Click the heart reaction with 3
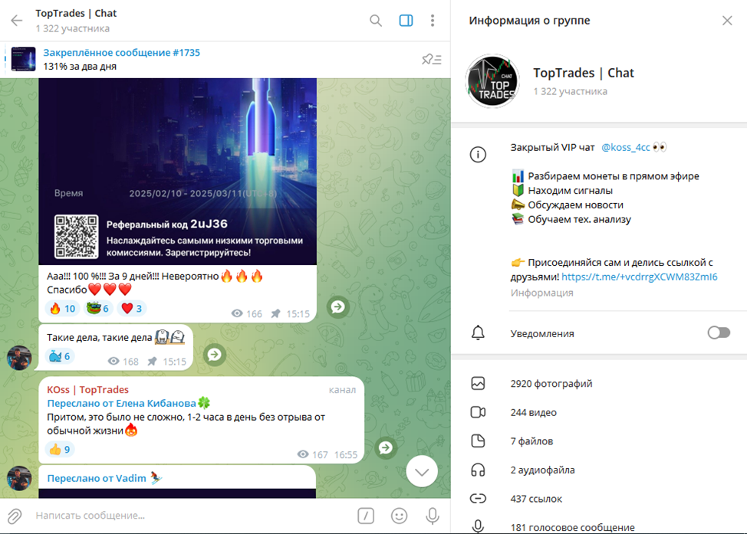The width and height of the screenshot is (747, 534). pyautogui.click(x=131, y=309)
